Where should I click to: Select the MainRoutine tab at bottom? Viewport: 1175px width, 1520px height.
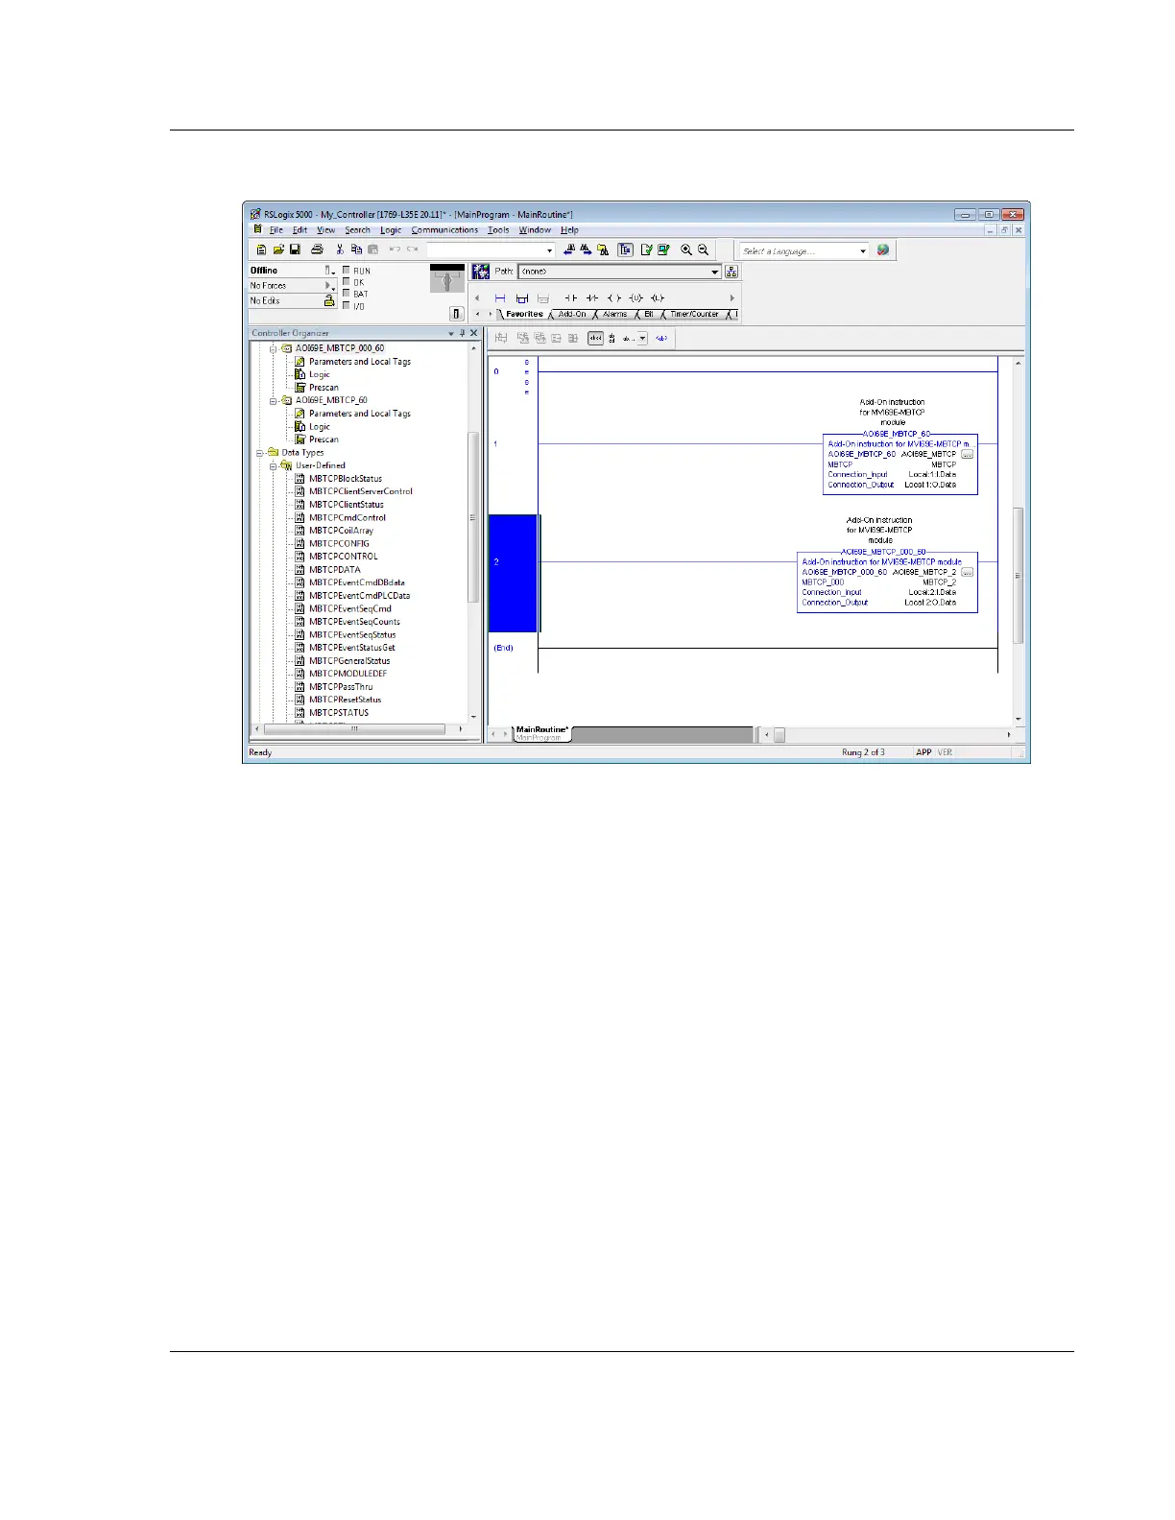click(x=542, y=733)
